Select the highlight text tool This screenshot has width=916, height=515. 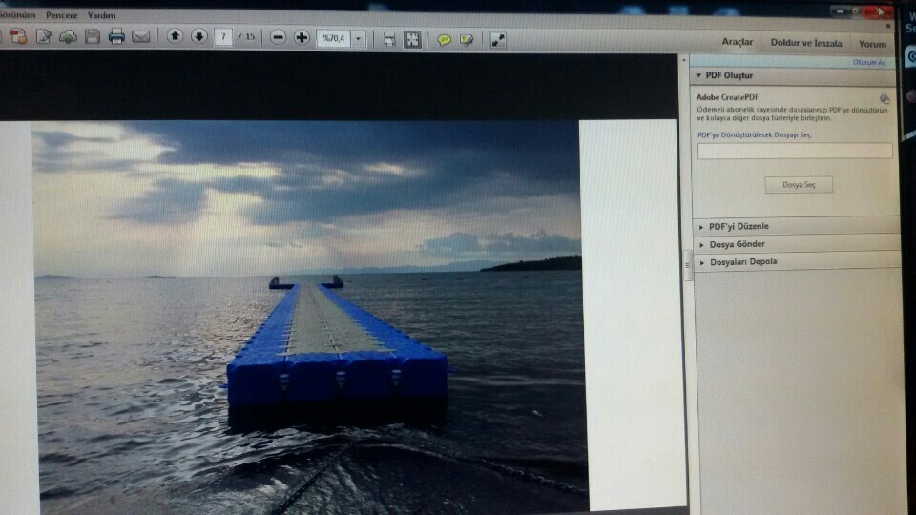pyautogui.click(x=467, y=40)
